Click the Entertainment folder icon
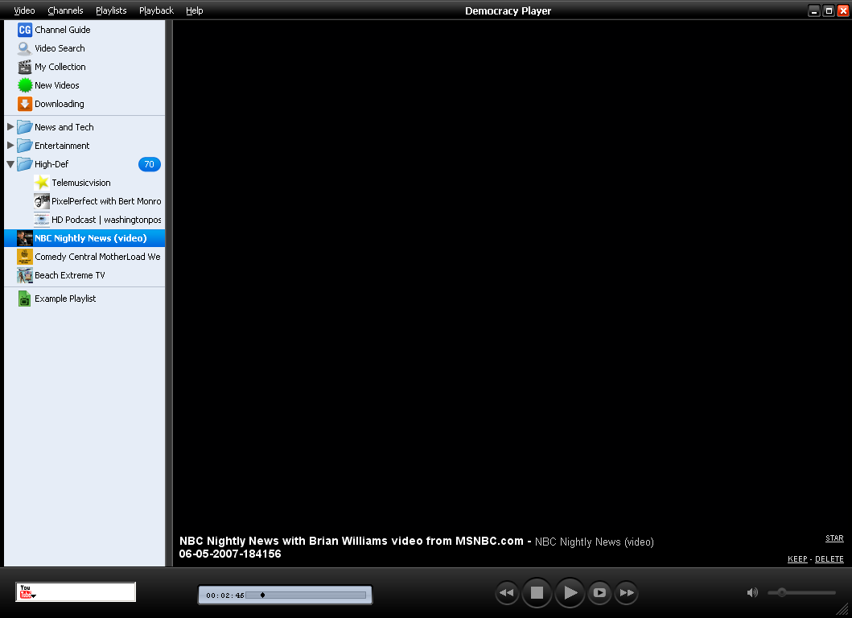The height and width of the screenshot is (618, 852). coord(24,146)
